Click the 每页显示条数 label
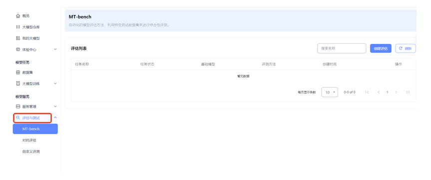Viewport: 431px width, 180px height. pyautogui.click(x=307, y=92)
